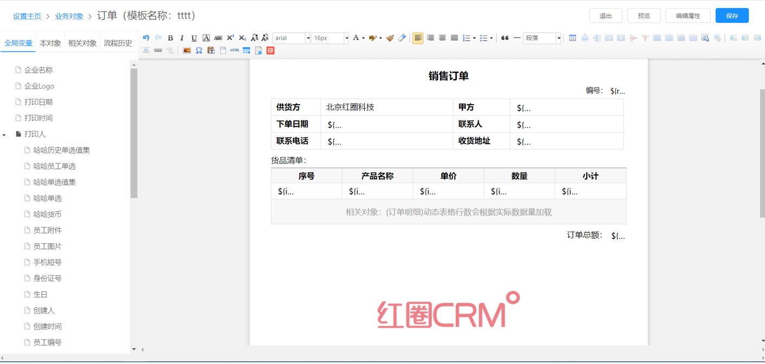
Task: Click the insert hyperlink chain icon
Action: tap(158, 50)
